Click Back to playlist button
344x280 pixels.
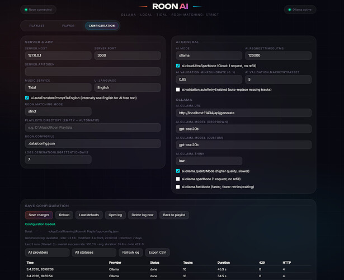(x=174, y=215)
